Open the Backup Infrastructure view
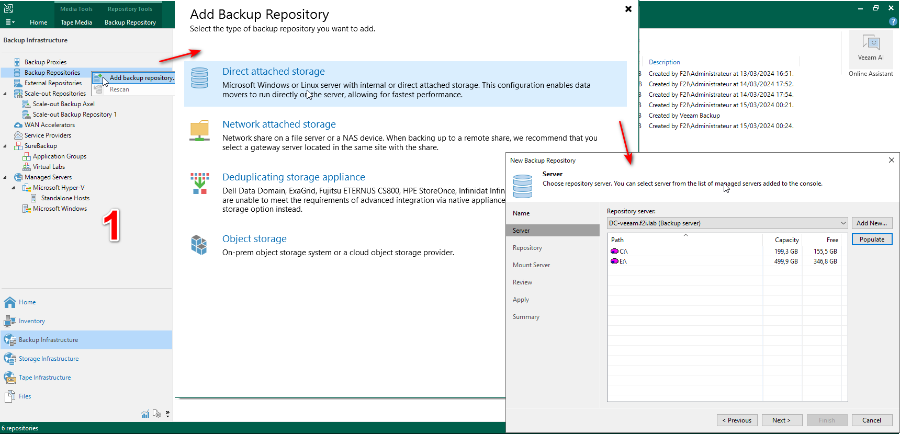Screen dimensions: 900x434 point(87,340)
